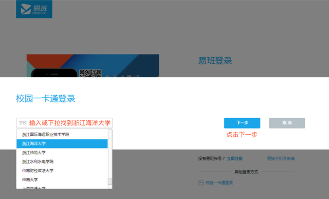Select 中南财经政法大学 in the dropdown

coord(62,171)
